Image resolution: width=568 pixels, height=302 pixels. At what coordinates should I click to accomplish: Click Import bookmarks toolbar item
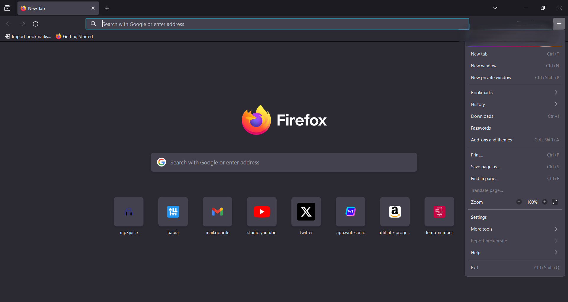(28, 37)
